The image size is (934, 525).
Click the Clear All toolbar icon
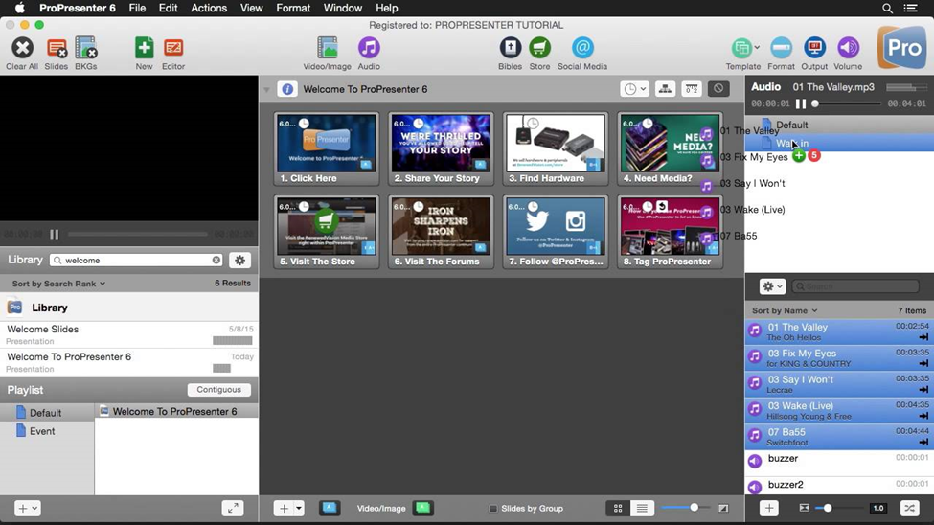[22, 48]
